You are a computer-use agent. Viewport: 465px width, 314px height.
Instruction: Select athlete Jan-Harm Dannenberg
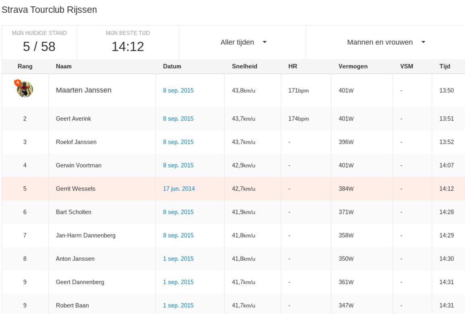[85, 235]
